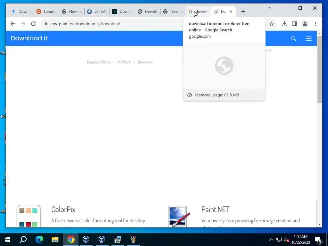Open Download.it hamburger menu

pos(308,38)
